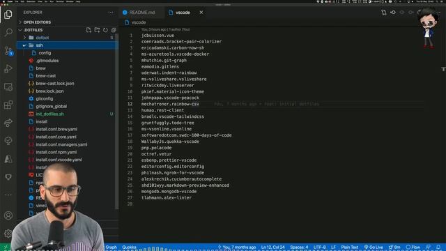Change language mode from Plain Text
446x251 pixels.
coord(350,248)
